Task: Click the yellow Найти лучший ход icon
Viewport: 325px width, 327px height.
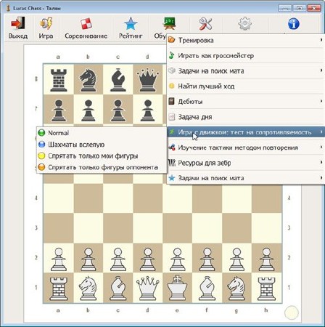Action: (x=171, y=86)
